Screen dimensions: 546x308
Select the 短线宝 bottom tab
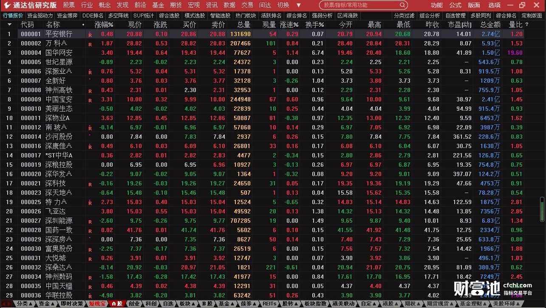click(x=97, y=304)
